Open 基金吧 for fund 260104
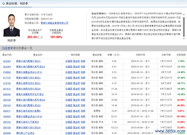 [x=76, y=106]
